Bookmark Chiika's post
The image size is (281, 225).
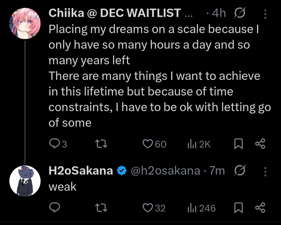[238, 144]
